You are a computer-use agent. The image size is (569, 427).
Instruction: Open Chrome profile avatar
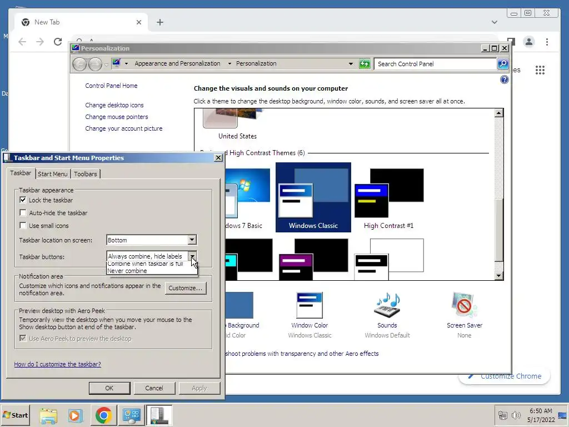(529, 42)
